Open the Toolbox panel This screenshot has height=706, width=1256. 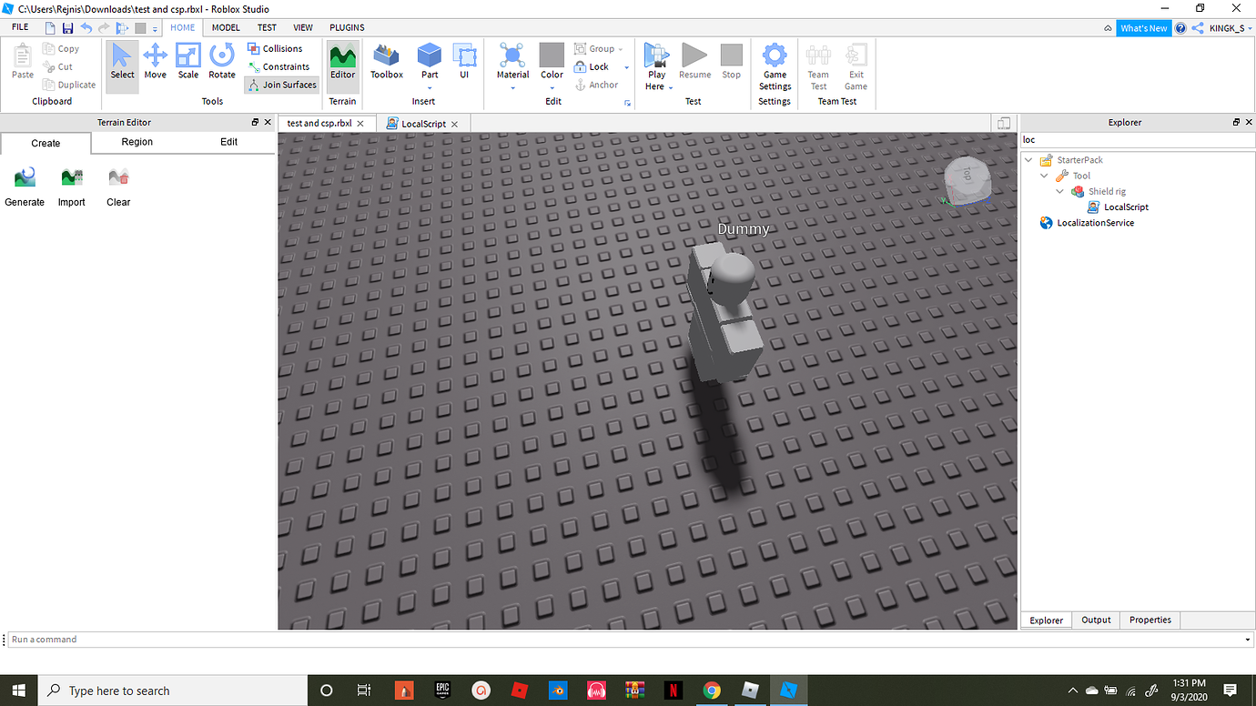tap(387, 64)
